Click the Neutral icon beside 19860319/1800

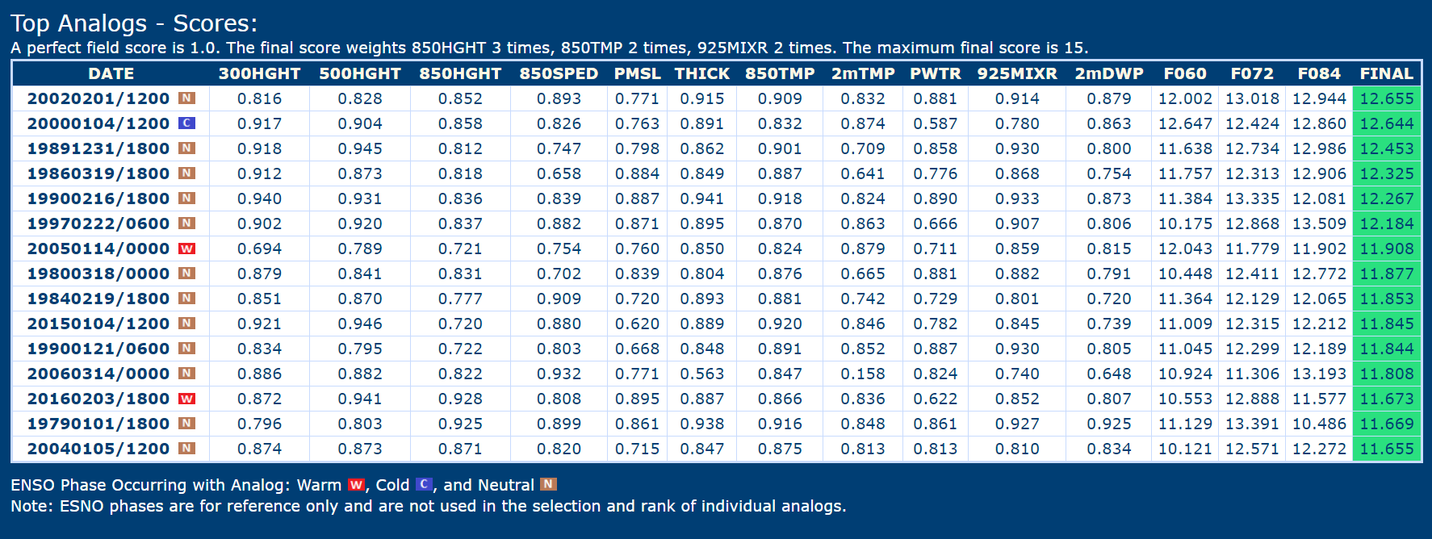[186, 173]
